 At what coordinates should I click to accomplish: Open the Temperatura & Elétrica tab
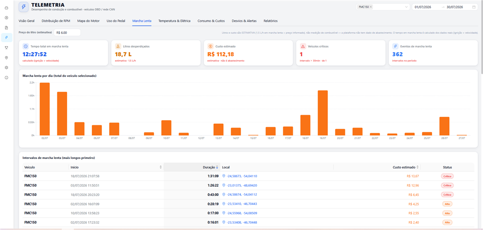[x=174, y=21]
